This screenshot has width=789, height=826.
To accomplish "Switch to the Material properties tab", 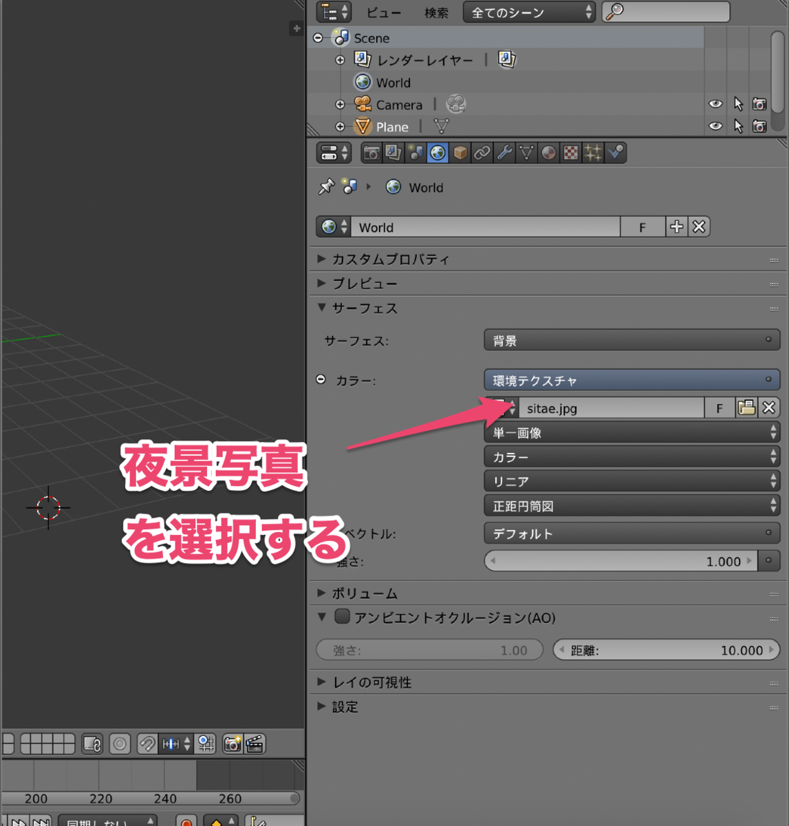I will tap(548, 152).
